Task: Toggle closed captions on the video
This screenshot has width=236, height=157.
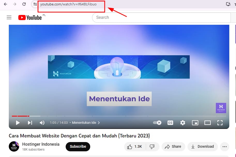Action: (x=170, y=123)
